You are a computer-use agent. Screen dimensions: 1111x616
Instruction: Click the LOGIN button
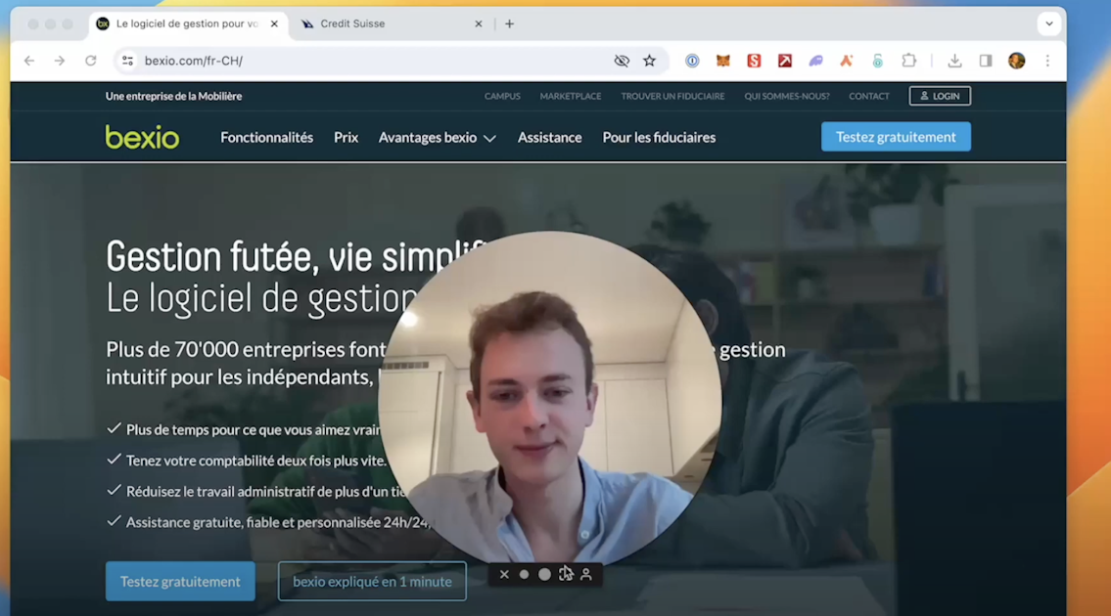click(x=940, y=96)
